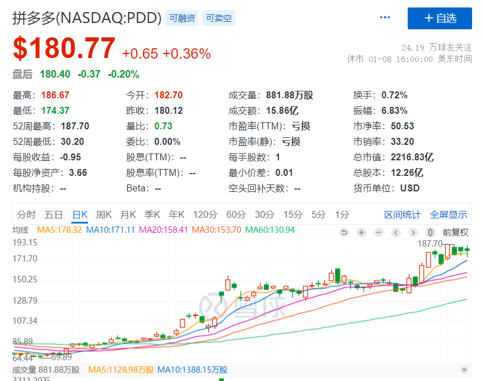Click 最低 value 174.37
This screenshot has height=381, width=483.
55,110
